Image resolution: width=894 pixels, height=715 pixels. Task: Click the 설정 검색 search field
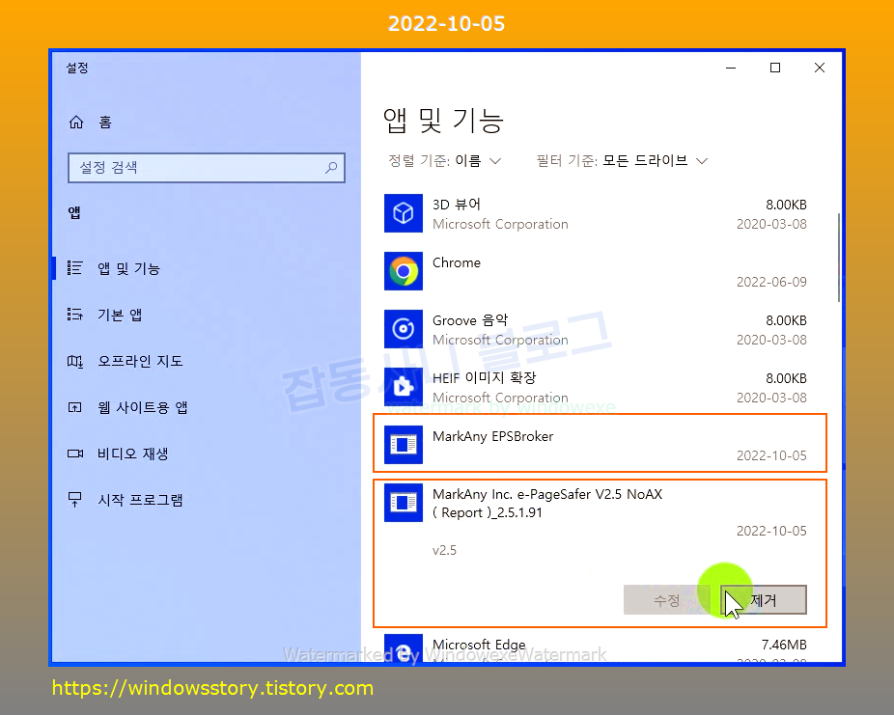207,168
